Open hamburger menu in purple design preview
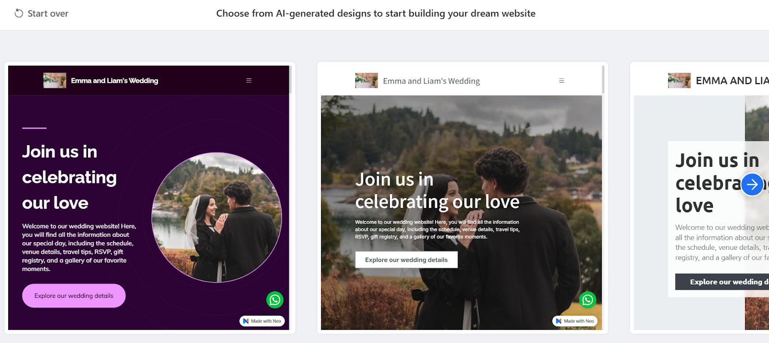769x343 pixels. (x=249, y=81)
